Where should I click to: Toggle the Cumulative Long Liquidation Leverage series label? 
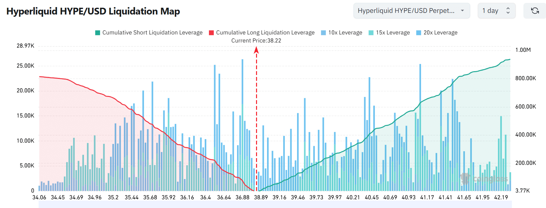coord(265,33)
